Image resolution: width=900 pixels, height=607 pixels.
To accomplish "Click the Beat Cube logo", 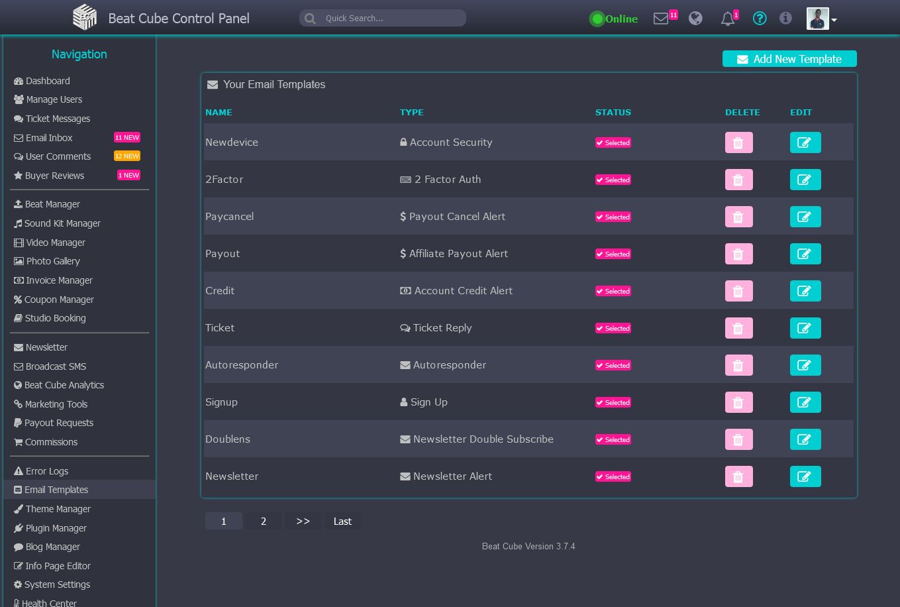I will tap(85, 17).
